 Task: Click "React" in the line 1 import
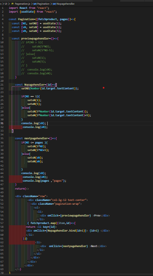23,8
